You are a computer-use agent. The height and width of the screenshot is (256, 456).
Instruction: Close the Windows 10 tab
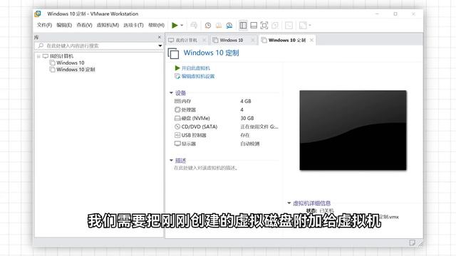(253, 41)
